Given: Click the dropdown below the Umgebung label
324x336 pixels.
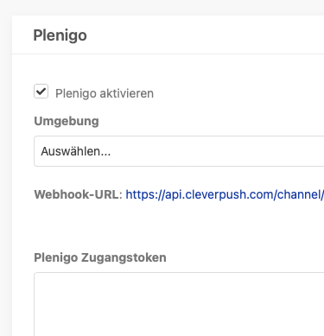Looking at the screenshot, I should point(179,151).
